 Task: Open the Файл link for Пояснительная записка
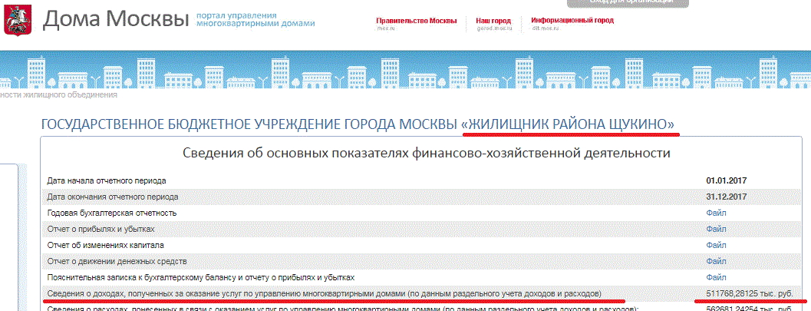click(x=716, y=277)
